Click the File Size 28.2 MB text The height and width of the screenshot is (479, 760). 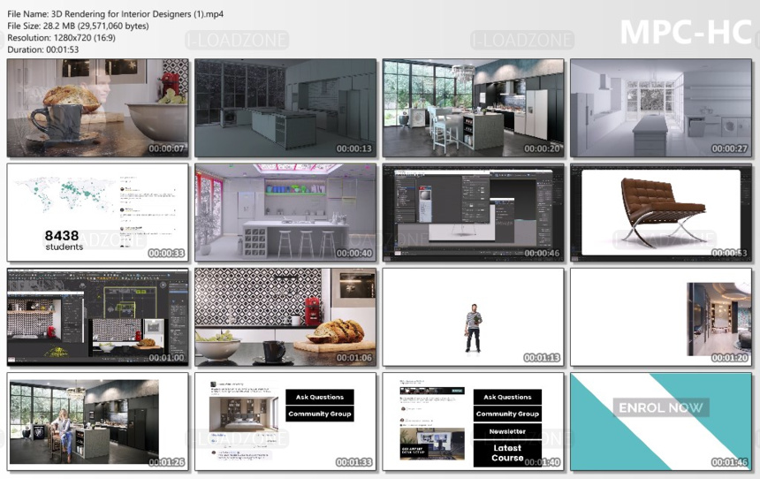point(78,26)
